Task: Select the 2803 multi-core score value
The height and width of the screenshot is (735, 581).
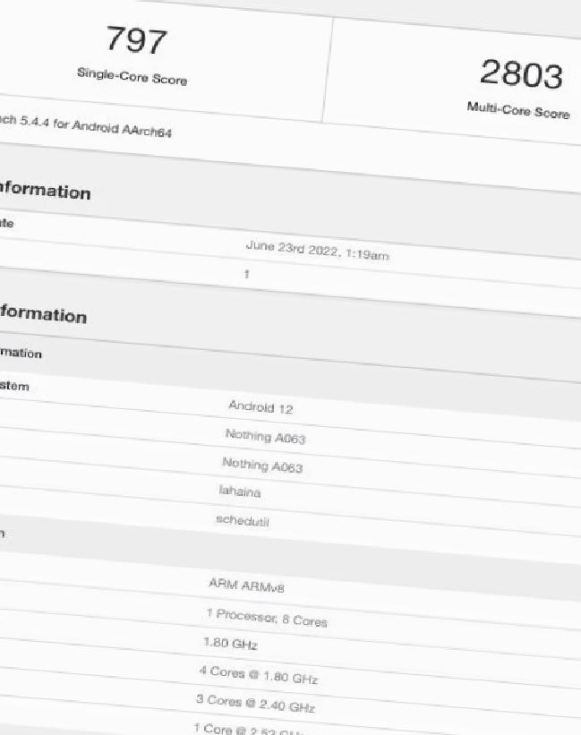Action: tap(521, 74)
